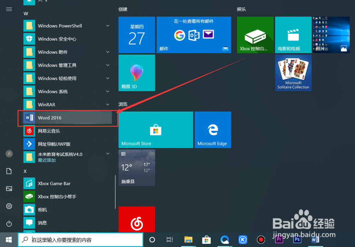Click the X letter header
This screenshot has width=355, height=247.
tap(25, 171)
